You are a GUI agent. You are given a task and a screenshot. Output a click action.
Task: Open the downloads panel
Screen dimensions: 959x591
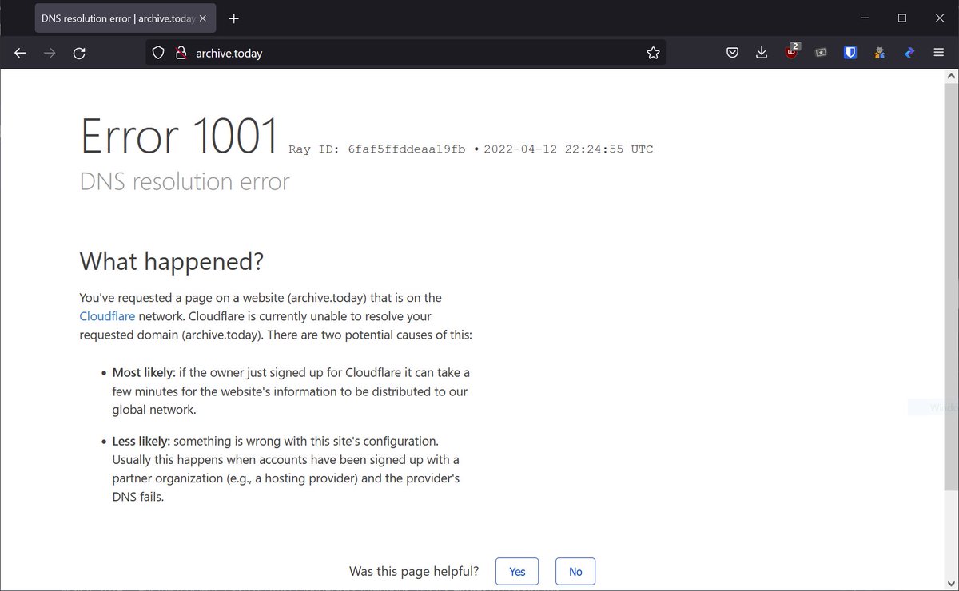[x=762, y=53]
